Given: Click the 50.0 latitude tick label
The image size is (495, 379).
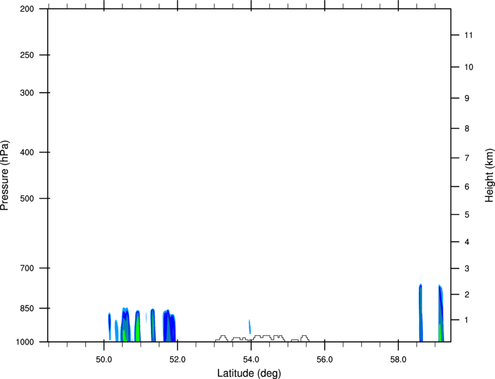Looking at the screenshot, I should click(104, 359).
